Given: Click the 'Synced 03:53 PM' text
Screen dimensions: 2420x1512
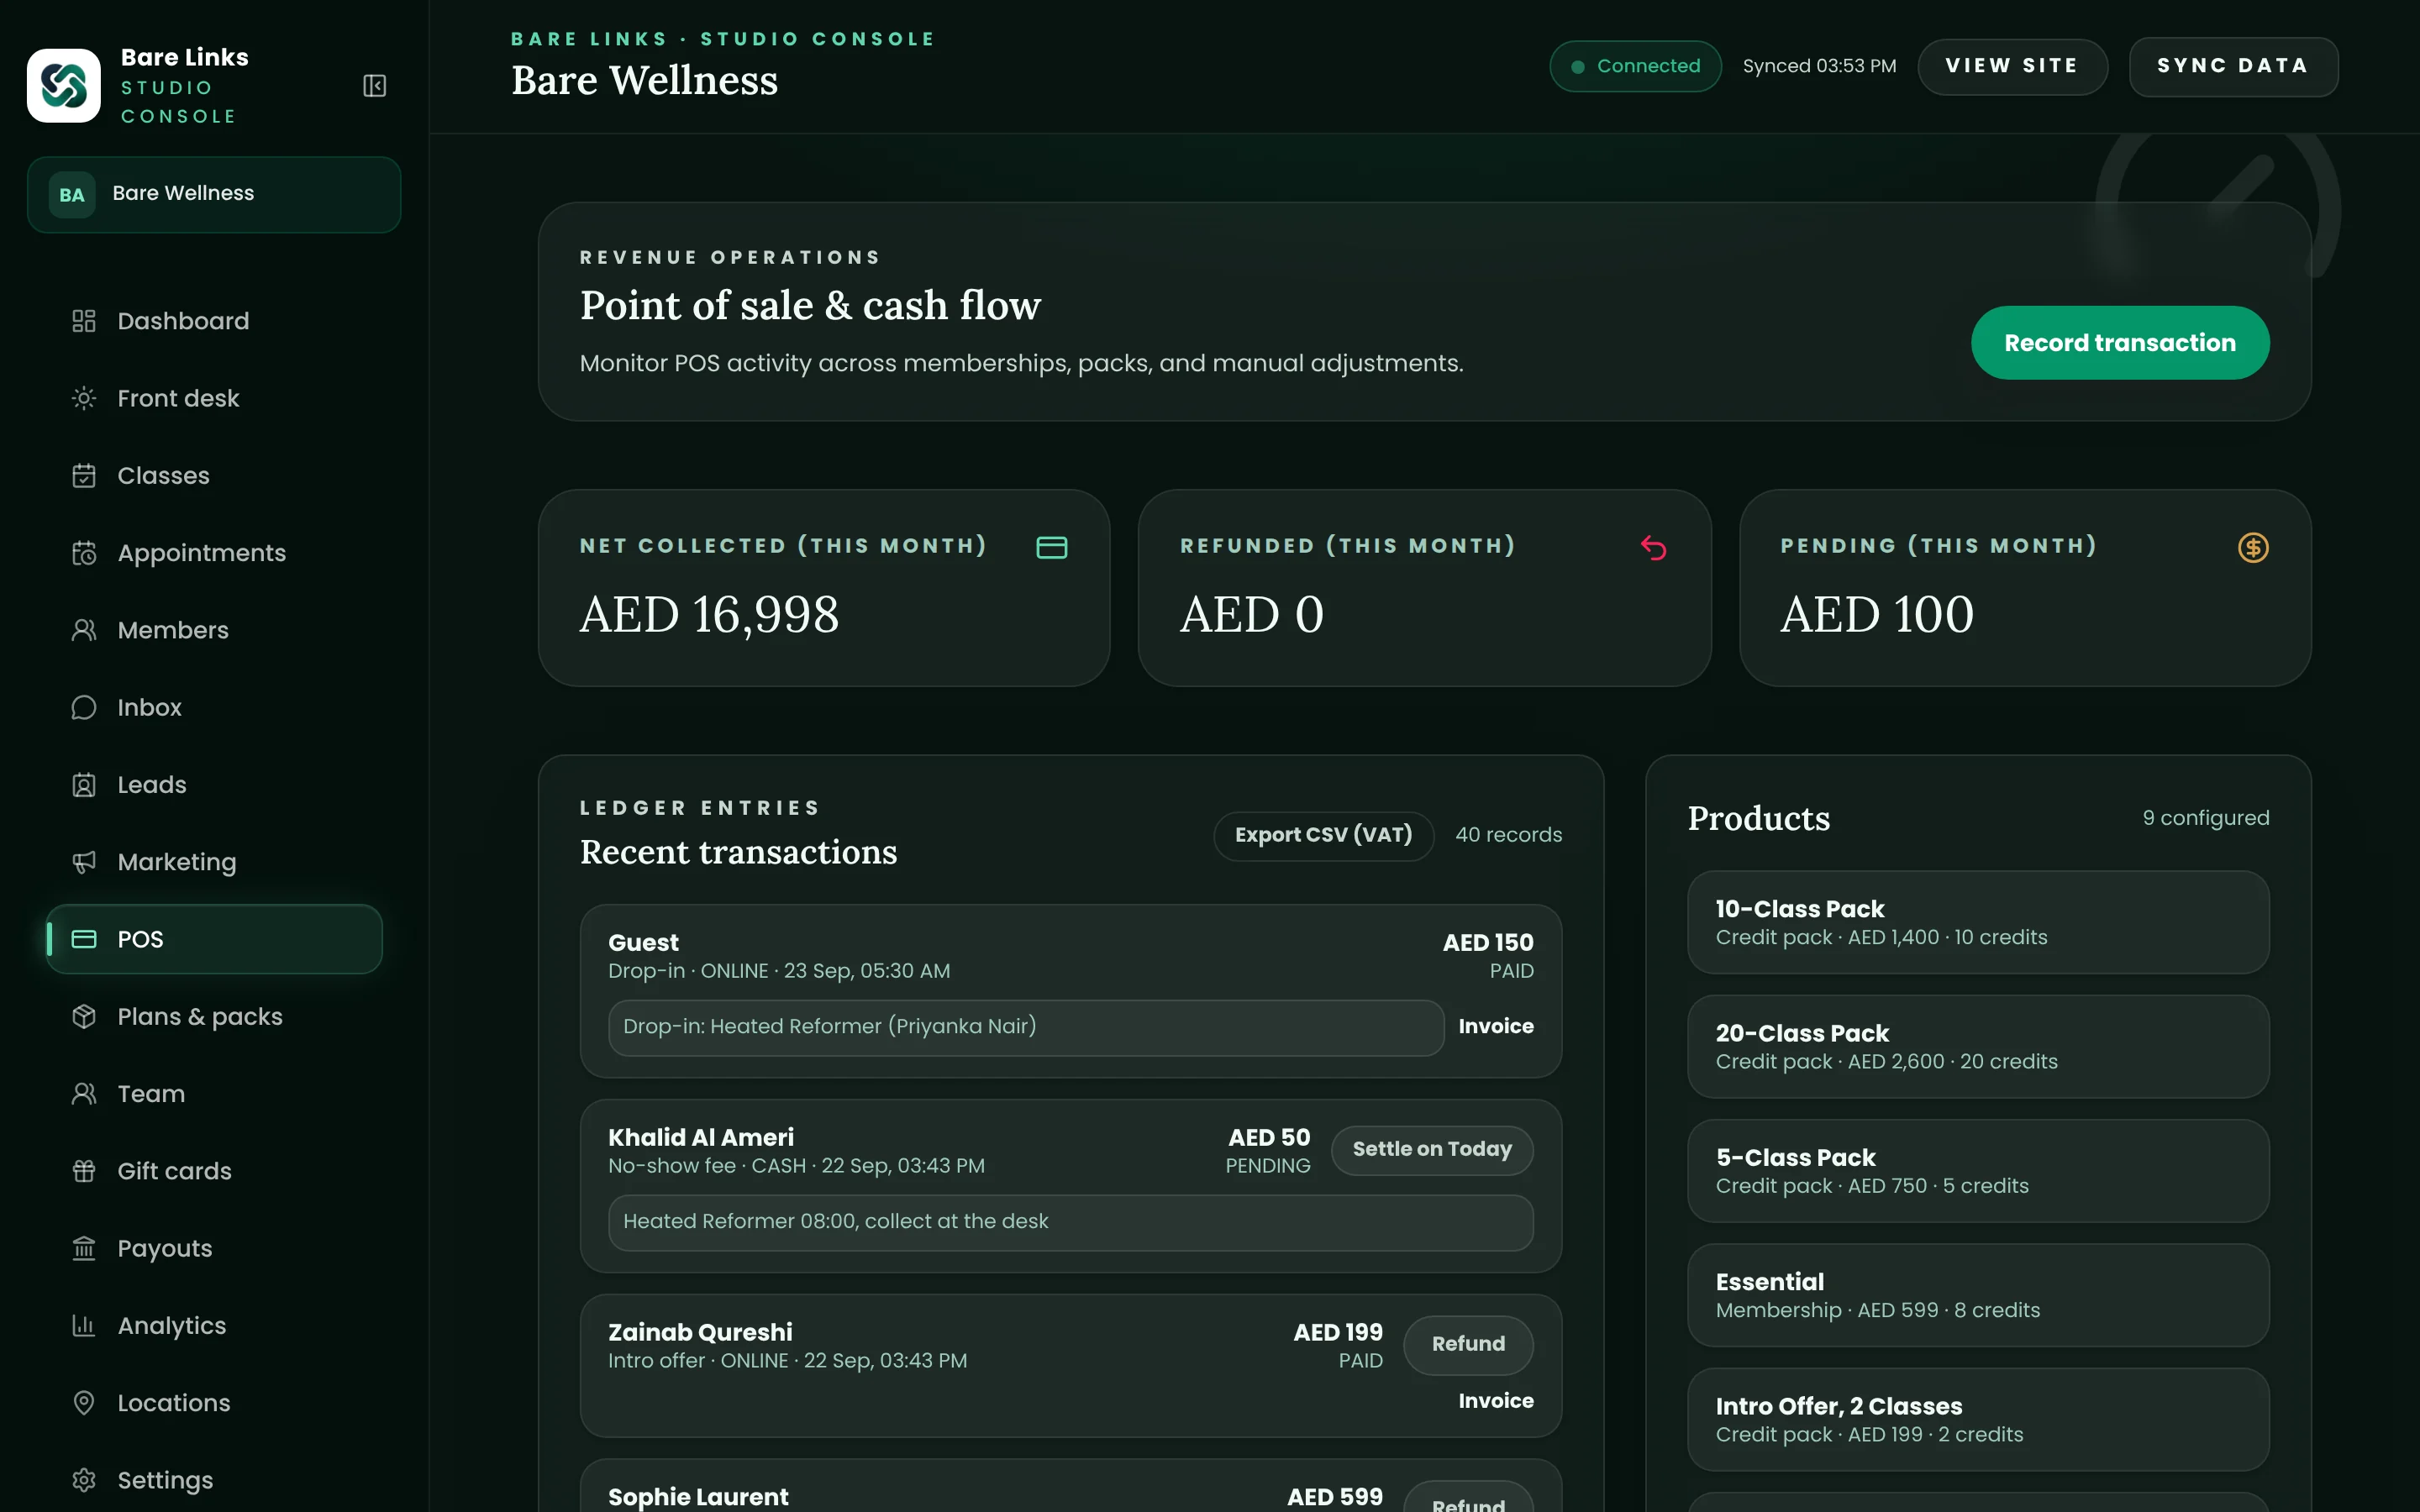Looking at the screenshot, I should point(1819,66).
